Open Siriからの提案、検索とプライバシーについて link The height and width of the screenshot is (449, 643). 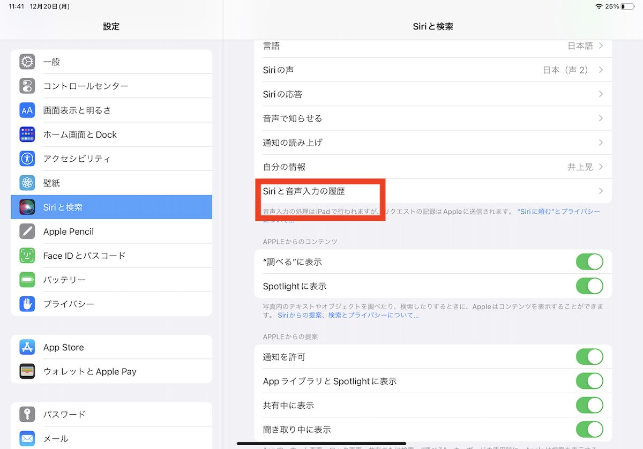click(348, 316)
